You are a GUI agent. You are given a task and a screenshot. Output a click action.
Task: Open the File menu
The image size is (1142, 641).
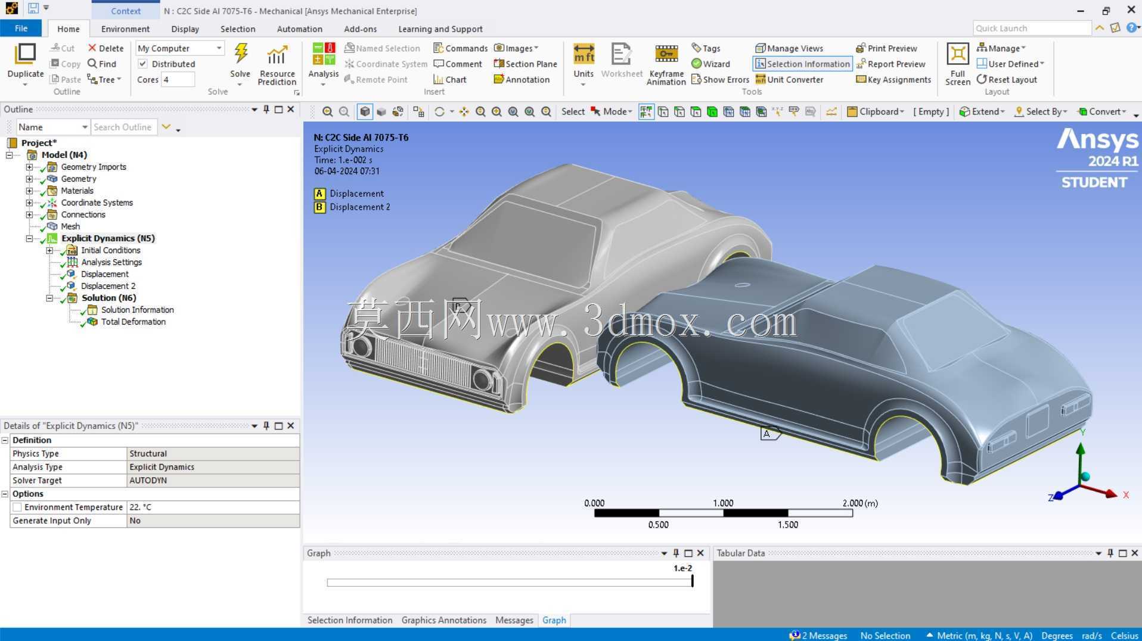click(21, 28)
